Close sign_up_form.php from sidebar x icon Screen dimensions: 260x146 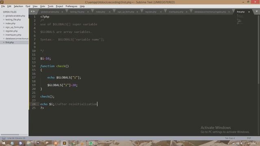(4, 27)
